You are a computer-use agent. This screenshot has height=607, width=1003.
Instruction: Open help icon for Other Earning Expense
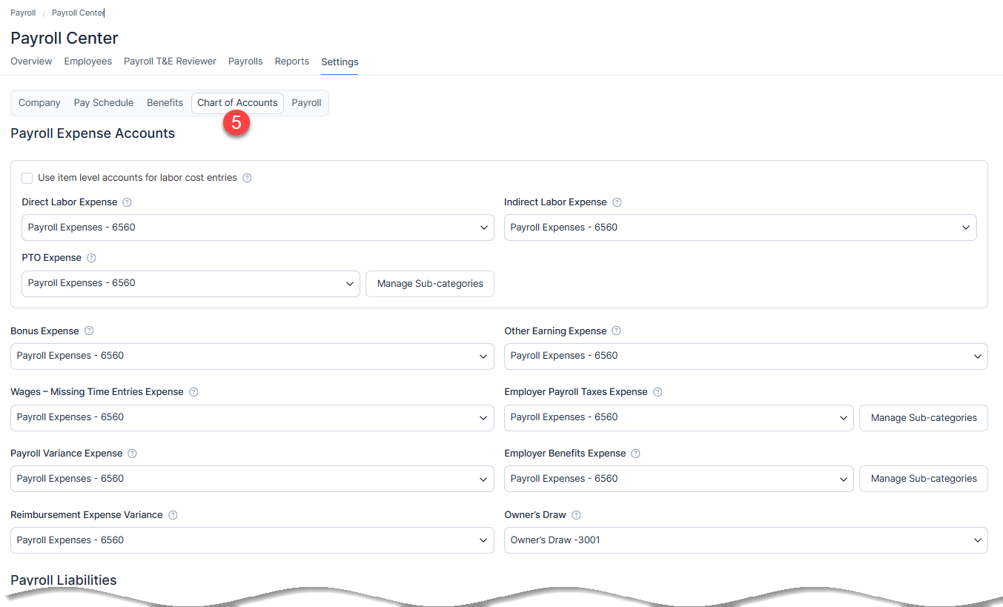(x=616, y=331)
